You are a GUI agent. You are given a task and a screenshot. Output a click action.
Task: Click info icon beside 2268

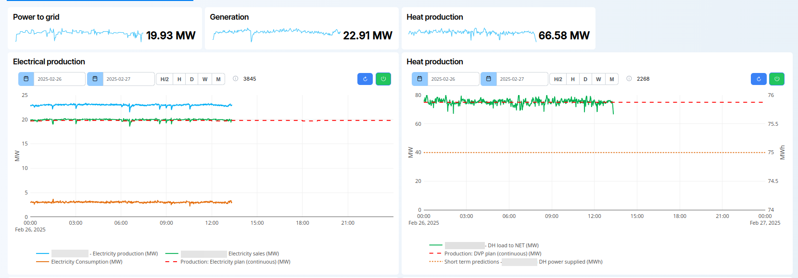629,79
